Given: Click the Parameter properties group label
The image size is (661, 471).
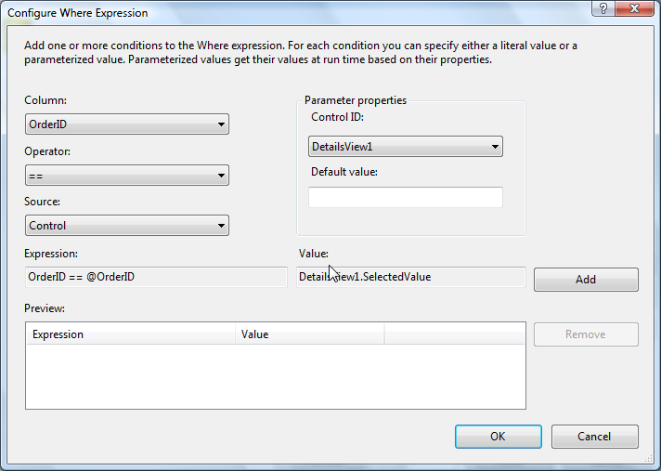Looking at the screenshot, I should point(356,100).
